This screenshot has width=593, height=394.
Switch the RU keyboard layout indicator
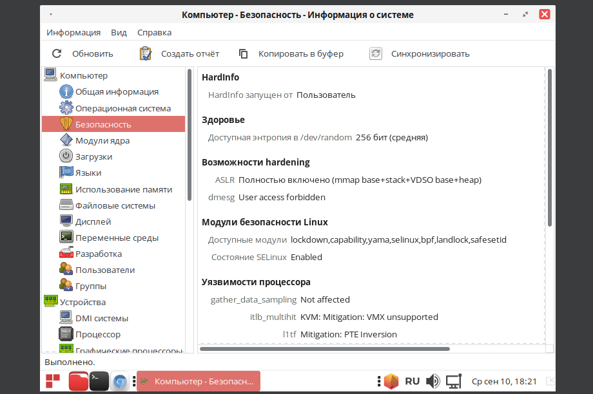point(413,381)
